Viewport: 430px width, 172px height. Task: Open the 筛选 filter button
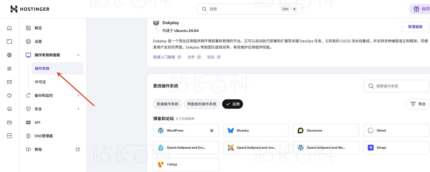click(x=417, y=104)
